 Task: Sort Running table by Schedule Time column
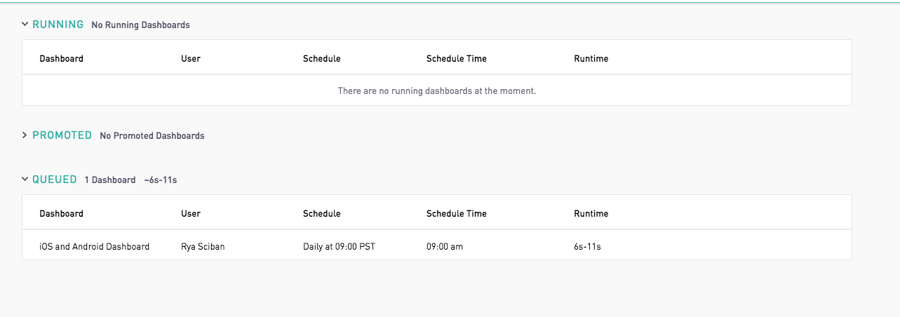click(457, 59)
